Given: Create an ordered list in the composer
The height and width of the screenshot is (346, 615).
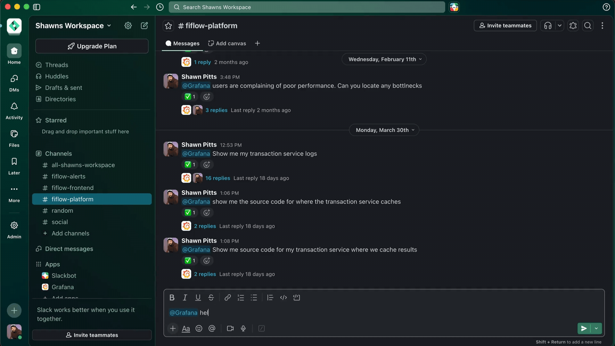Looking at the screenshot, I should coord(241,297).
